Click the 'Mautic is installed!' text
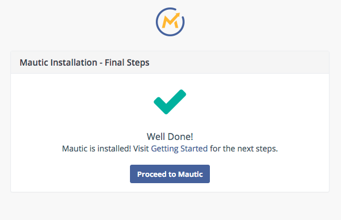The height and width of the screenshot is (220, 341). (97, 149)
